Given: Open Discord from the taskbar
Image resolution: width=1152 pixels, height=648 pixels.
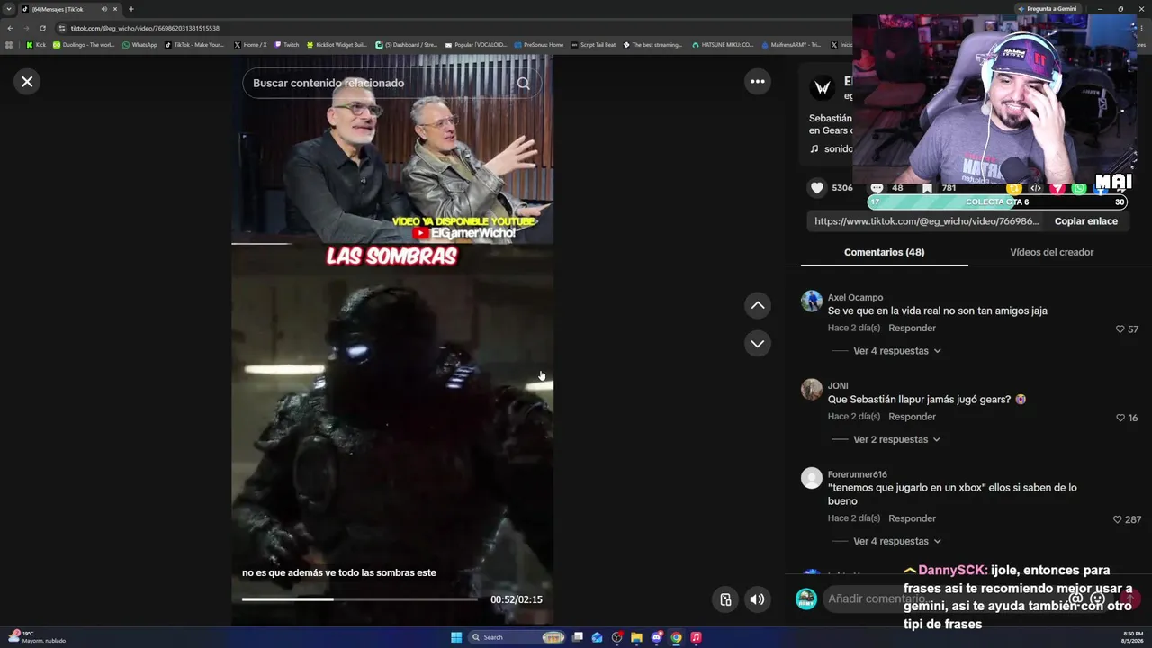Looking at the screenshot, I should tap(657, 637).
